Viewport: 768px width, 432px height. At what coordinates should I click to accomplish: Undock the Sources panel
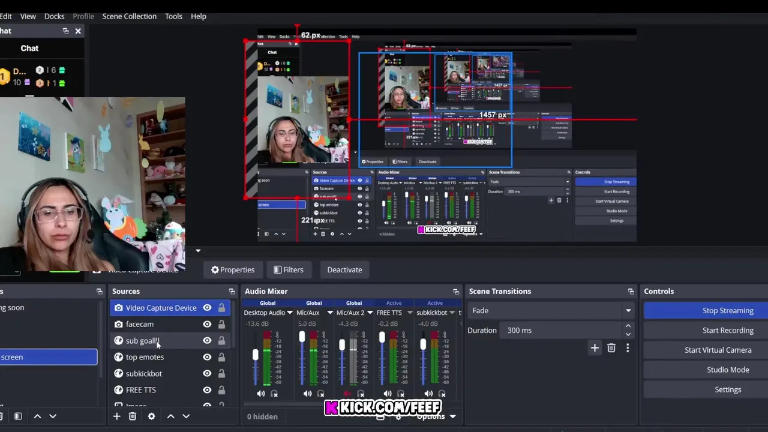tap(232, 292)
